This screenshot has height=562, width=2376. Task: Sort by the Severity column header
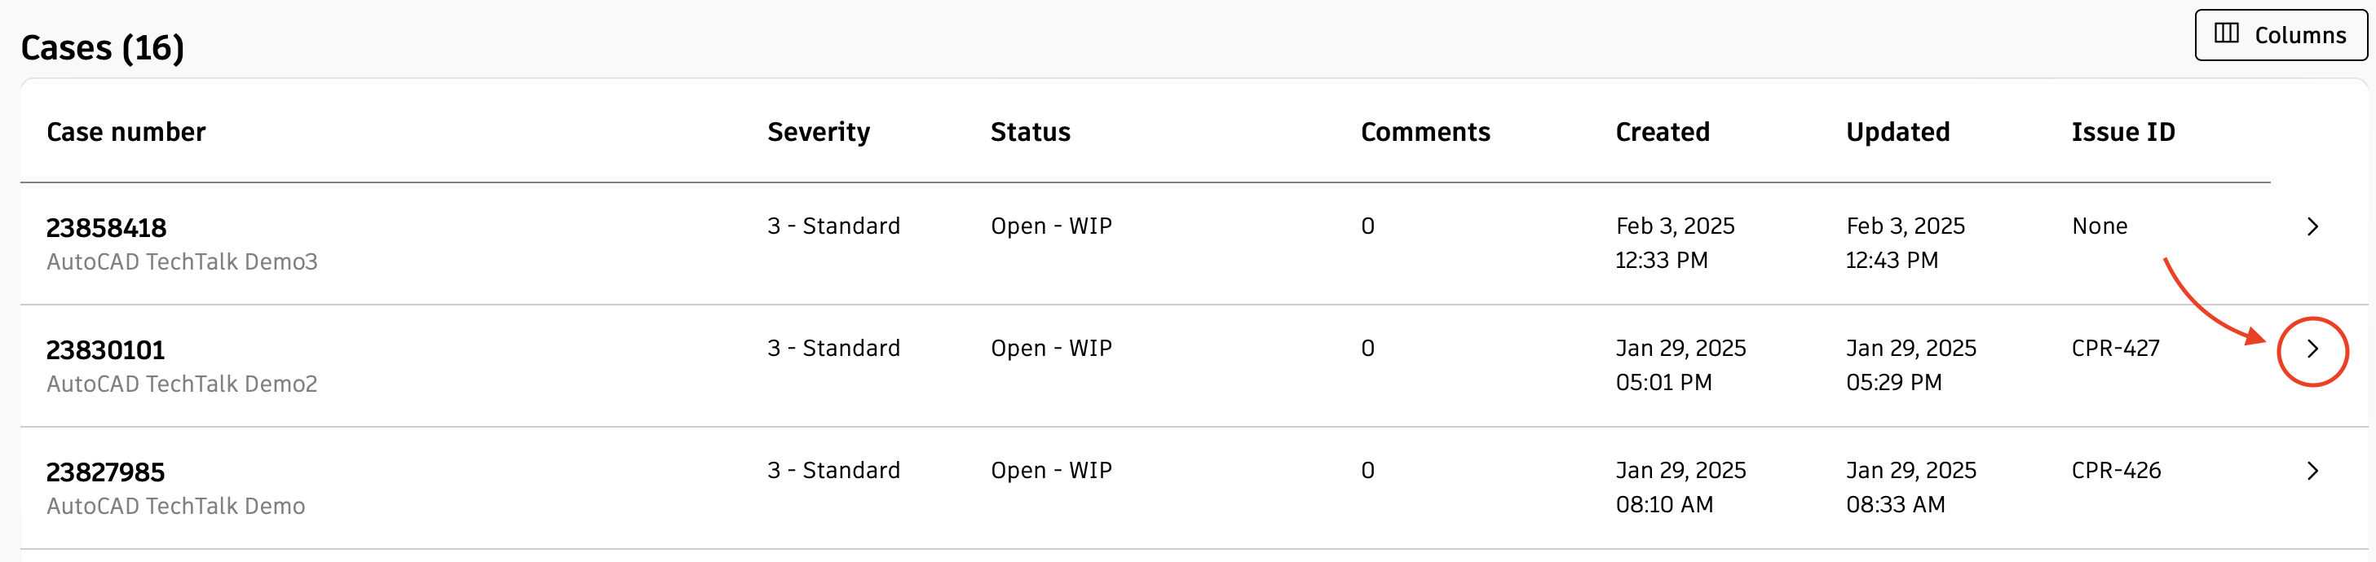point(818,132)
